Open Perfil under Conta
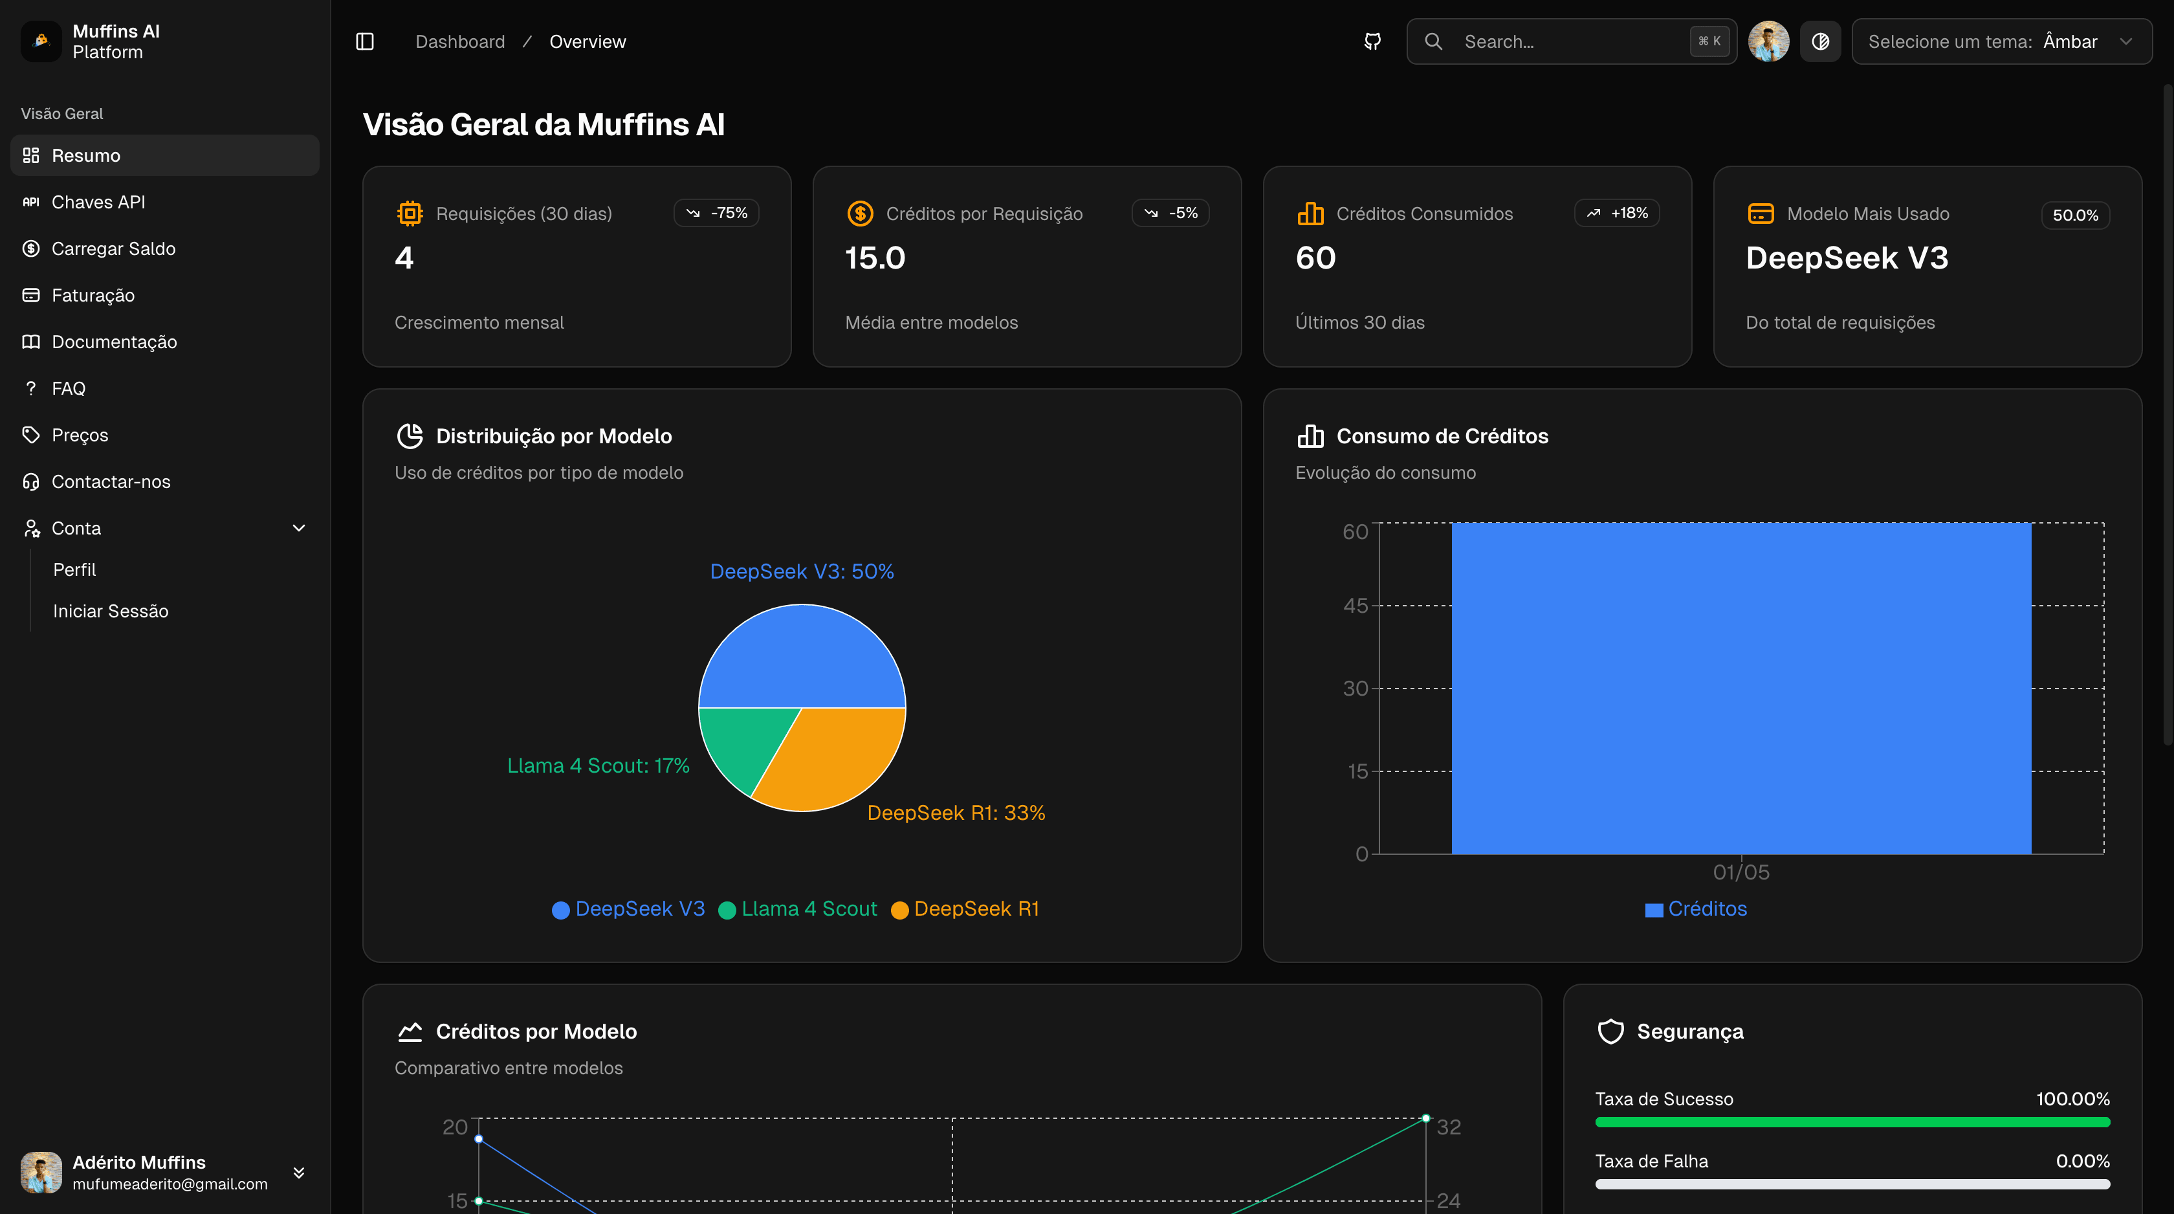 74,570
